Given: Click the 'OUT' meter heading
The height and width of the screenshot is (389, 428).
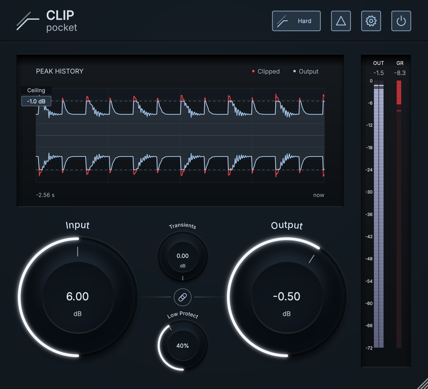Looking at the screenshot, I should point(378,63).
